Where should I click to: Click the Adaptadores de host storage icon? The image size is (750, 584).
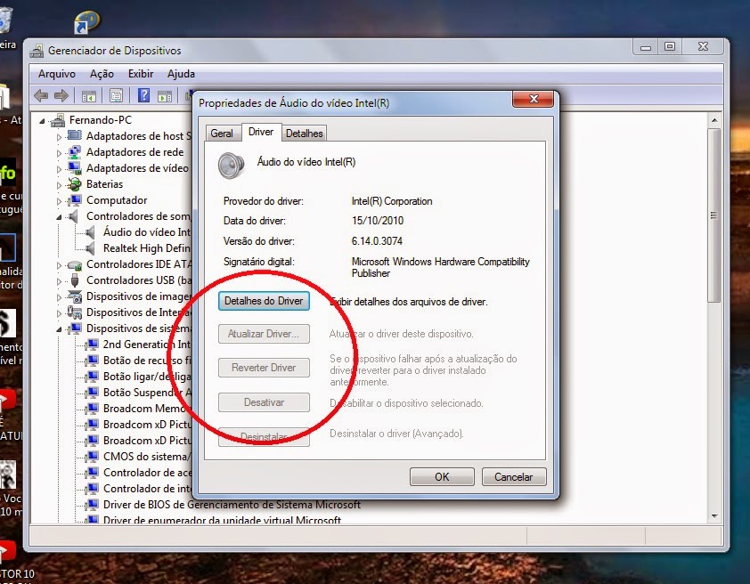[x=74, y=135]
